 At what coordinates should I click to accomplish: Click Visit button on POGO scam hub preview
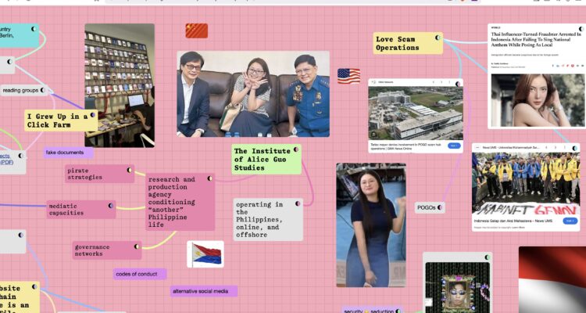coord(454,146)
